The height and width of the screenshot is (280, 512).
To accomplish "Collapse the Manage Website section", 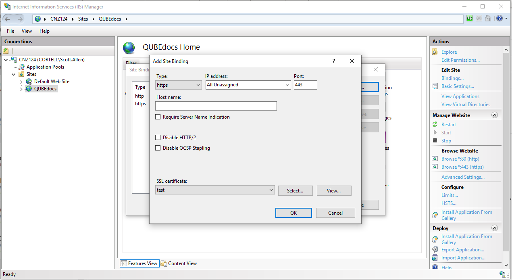I will click(495, 115).
